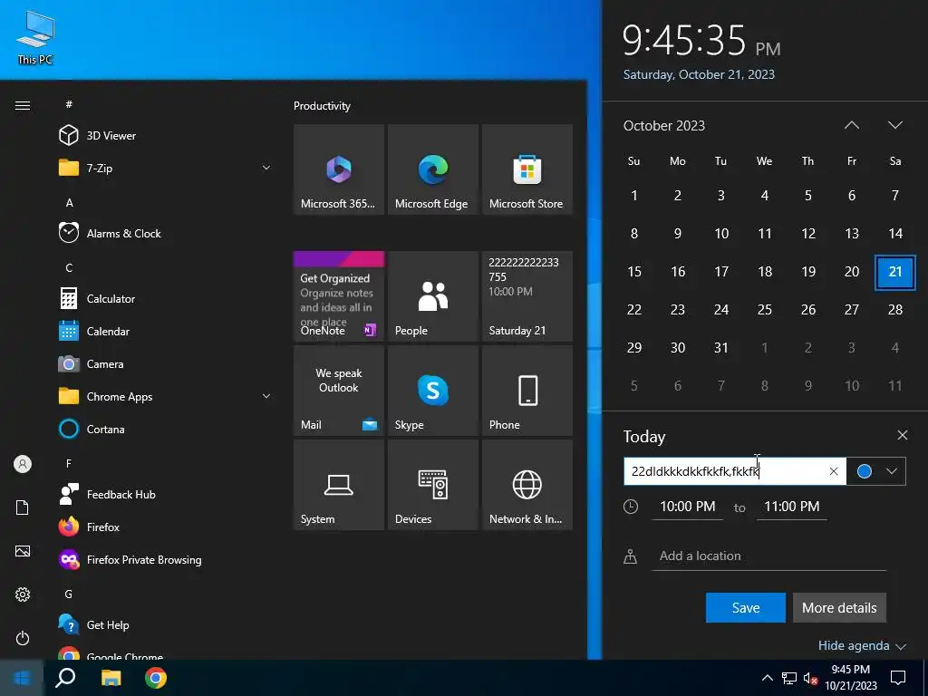The image size is (928, 696).
Task: Jump to the letter C app section
Action: [69, 267]
